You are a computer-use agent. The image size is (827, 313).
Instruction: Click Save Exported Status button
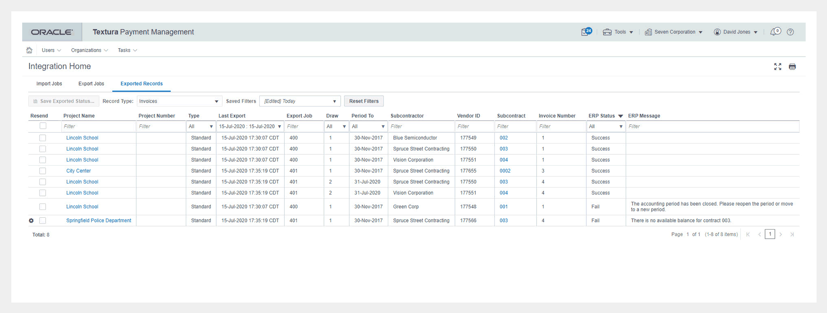[64, 101]
